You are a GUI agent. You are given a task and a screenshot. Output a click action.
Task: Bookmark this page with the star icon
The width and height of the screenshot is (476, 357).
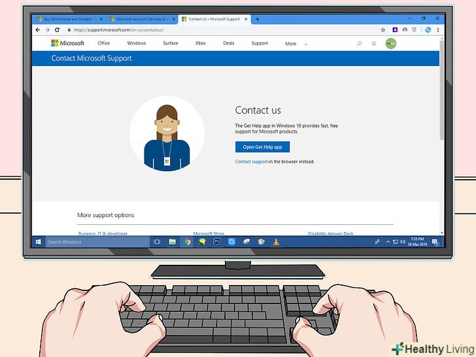pyautogui.click(x=383, y=30)
